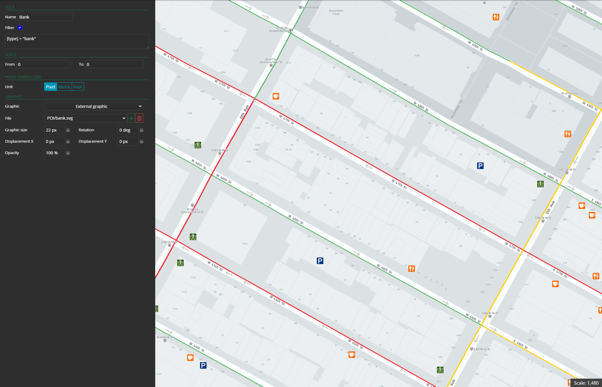Select the Pixel unit option
The height and width of the screenshot is (387, 602).
coord(50,87)
